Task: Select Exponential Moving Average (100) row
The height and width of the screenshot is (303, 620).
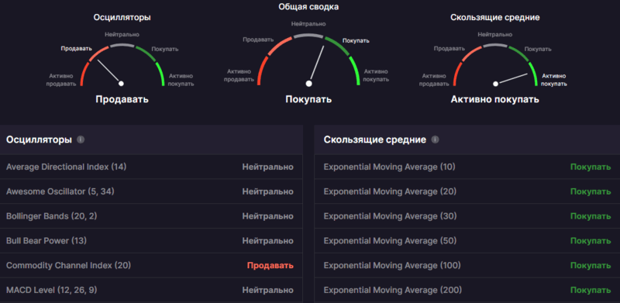Action: tap(467, 265)
